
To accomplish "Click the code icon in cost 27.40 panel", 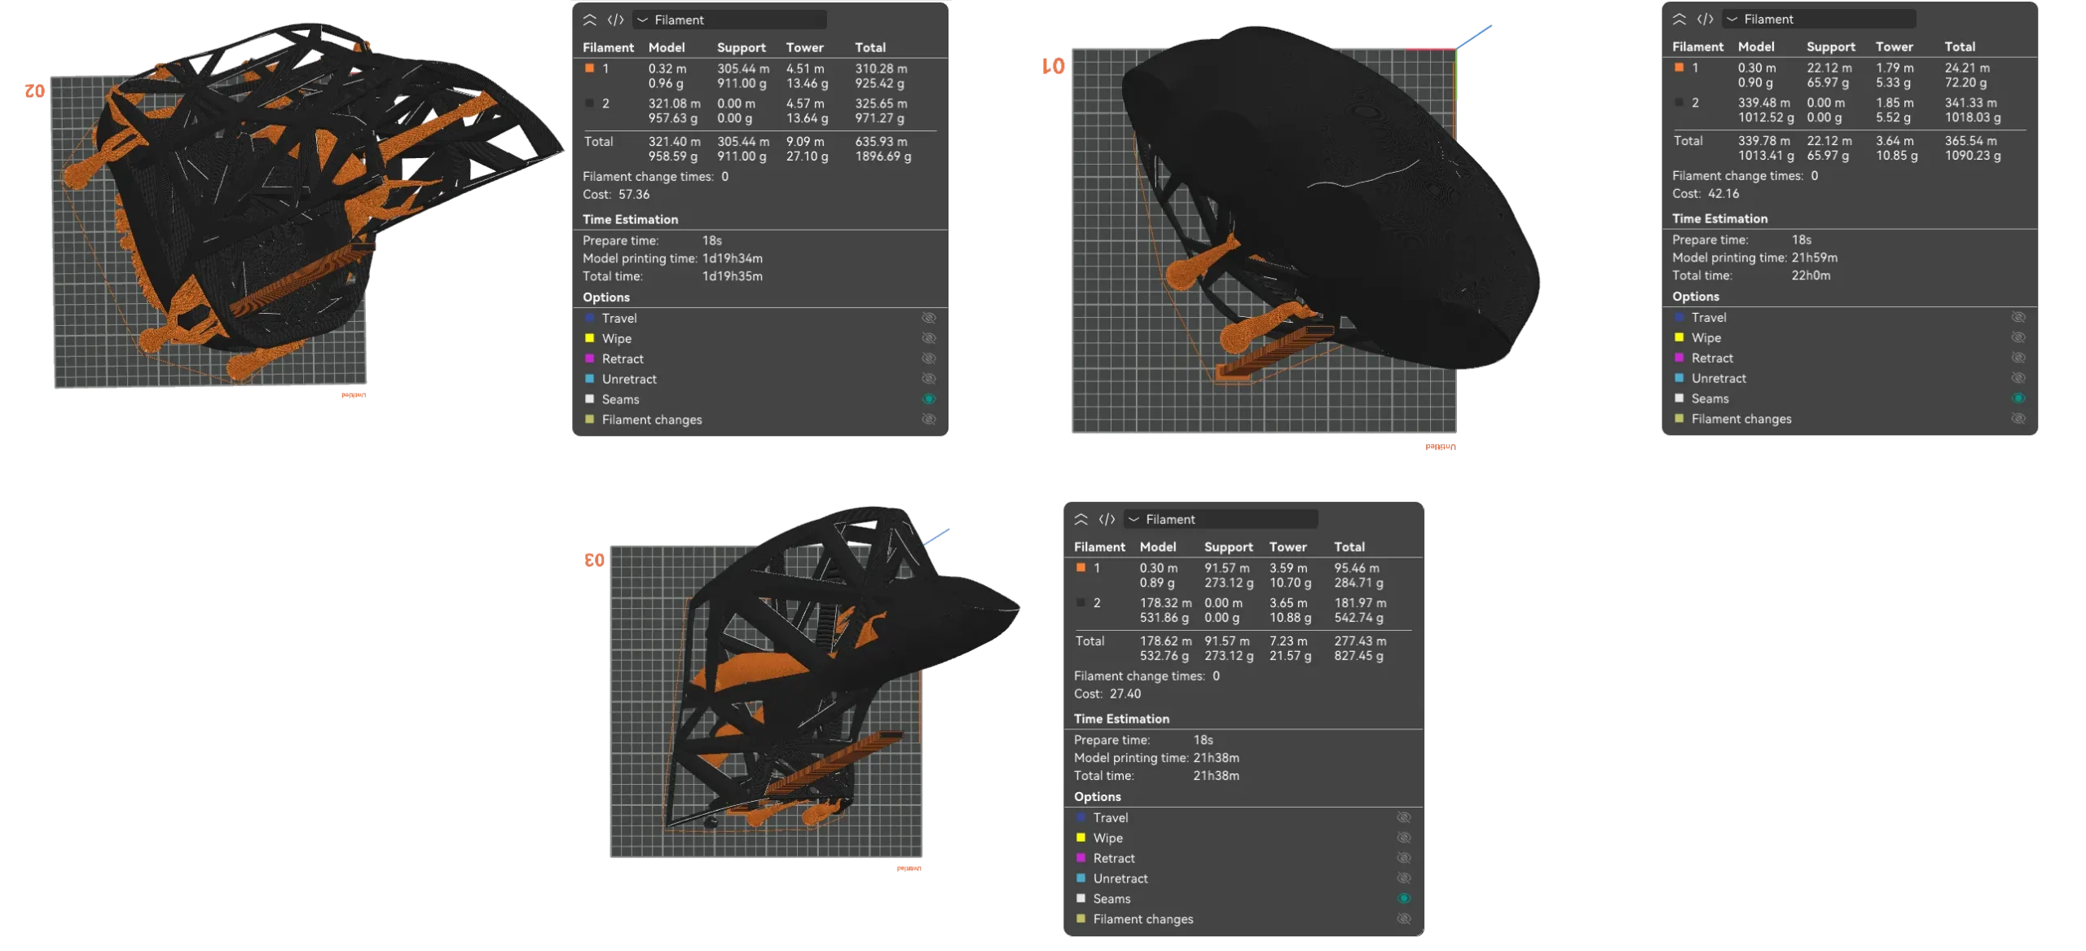I will (x=1106, y=519).
